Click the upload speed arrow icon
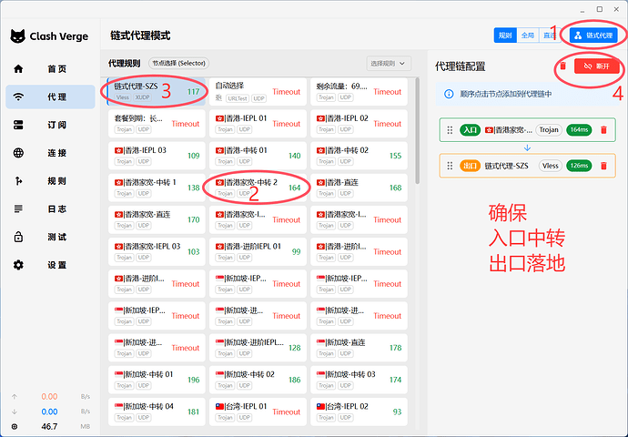Viewport: 628px width, 437px height. coord(15,397)
